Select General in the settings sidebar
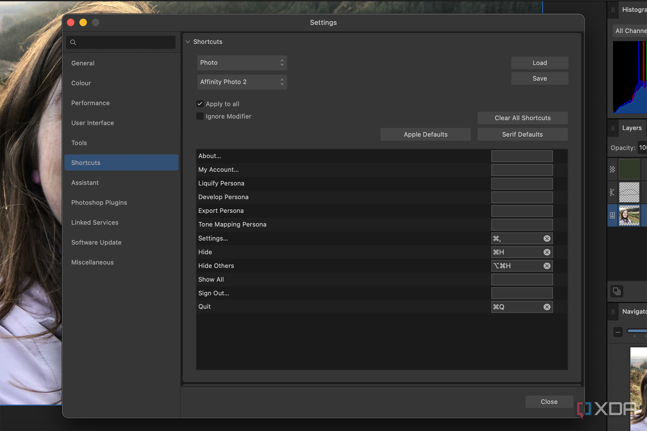This screenshot has width=647, height=431. click(x=83, y=63)
